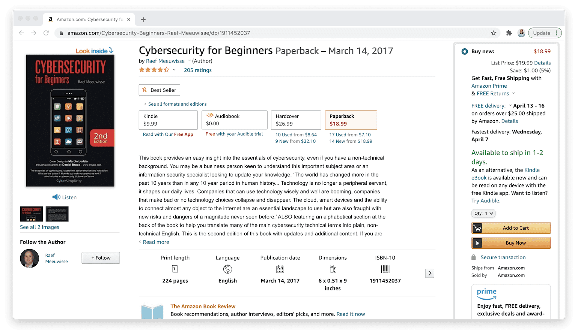The image size is (578, 335).
Task: Click the Listen speaker icon
Action: pos(56,197)
